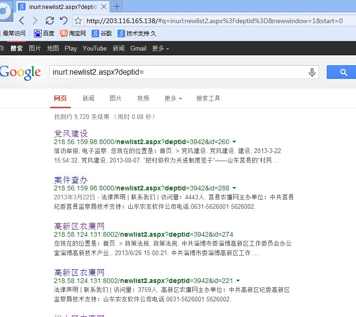
Task: Open 图片 in the black Google bar
Action: [x=35, y=48]
